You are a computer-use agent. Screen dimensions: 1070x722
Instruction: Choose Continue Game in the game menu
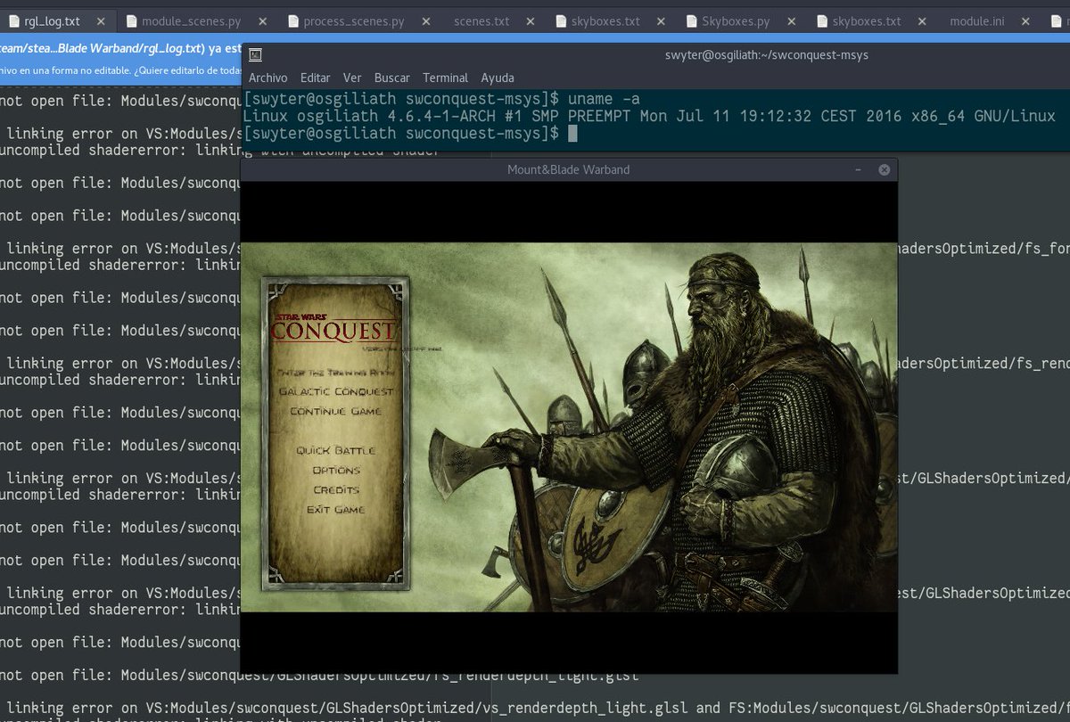(x=336, y=411)
